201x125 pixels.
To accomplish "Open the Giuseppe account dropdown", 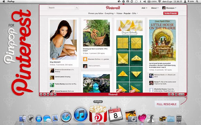I will (x=169, y=8).
